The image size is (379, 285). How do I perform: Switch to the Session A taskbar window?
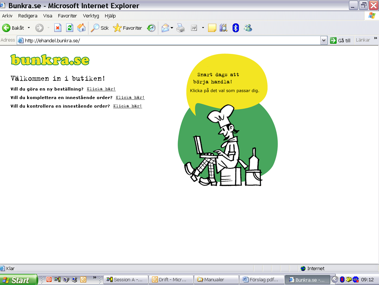[x=126, y=280]
